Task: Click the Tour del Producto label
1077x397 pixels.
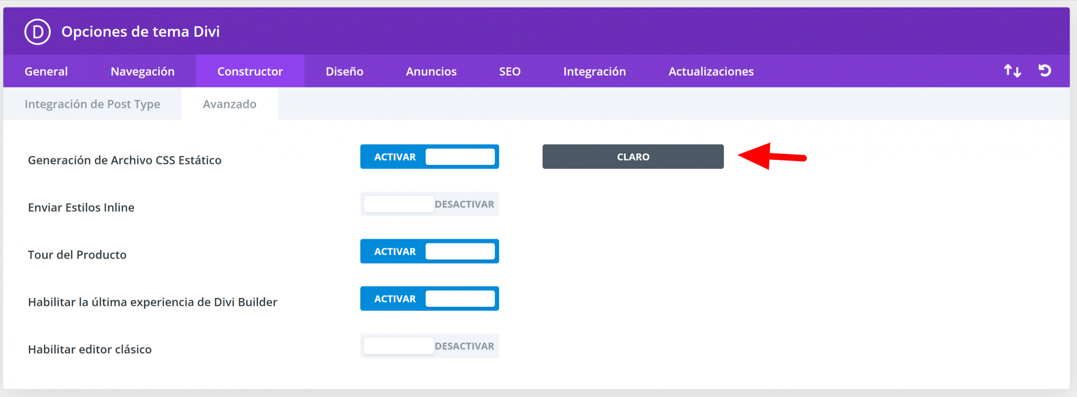Action: pos(77,255)
